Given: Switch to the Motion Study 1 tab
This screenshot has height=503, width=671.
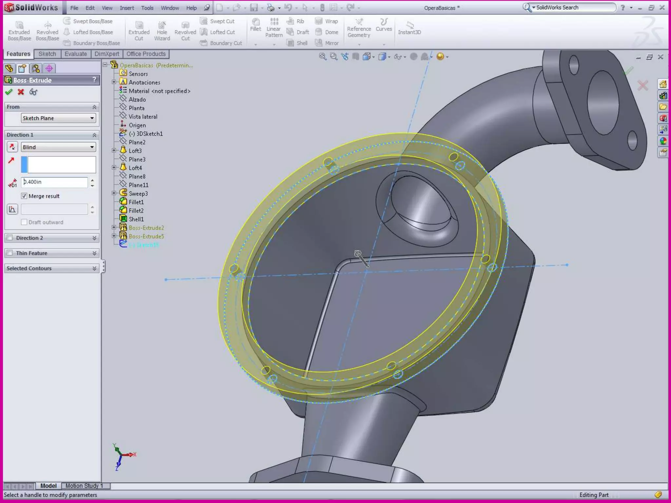Looking at the screenshot, I should [84, 486].
